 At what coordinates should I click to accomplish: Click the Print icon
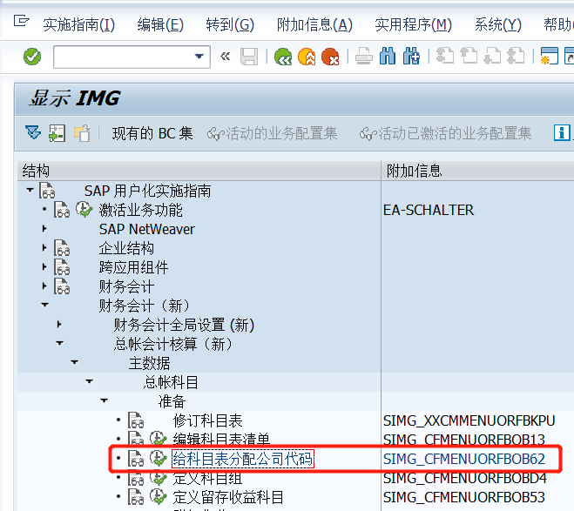(364, 57)
